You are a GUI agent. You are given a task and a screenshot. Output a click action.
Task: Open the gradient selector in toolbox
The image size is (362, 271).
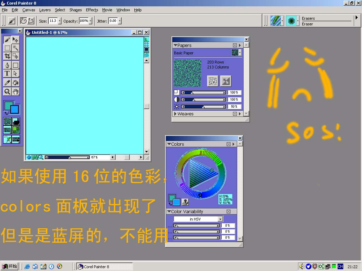[x=16, y=121]
